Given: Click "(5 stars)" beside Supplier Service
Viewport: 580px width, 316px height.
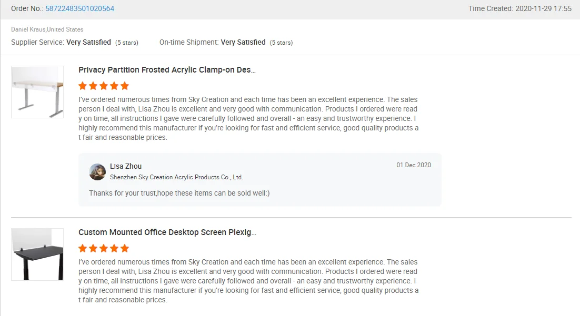Looking at the screenshot, I should 127,43.
